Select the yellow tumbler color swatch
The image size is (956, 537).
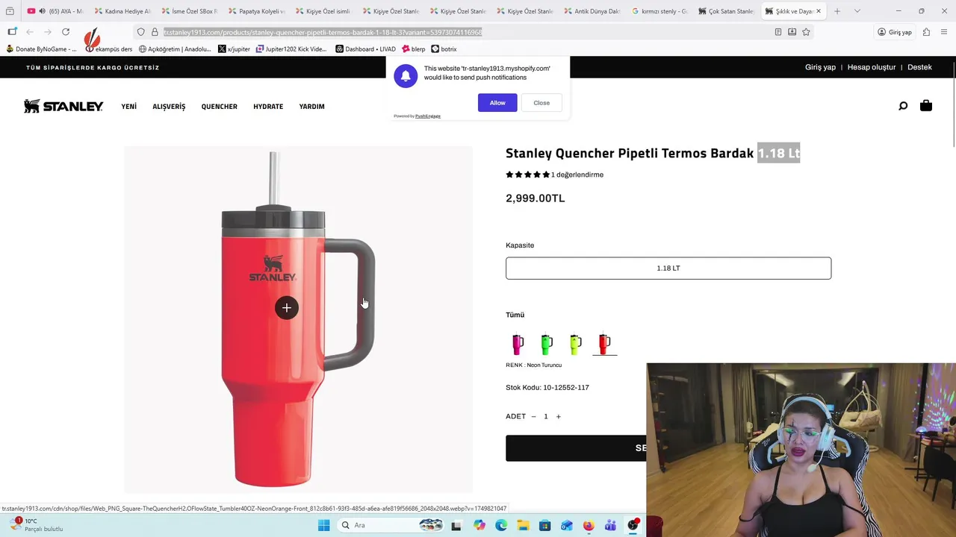575,344
